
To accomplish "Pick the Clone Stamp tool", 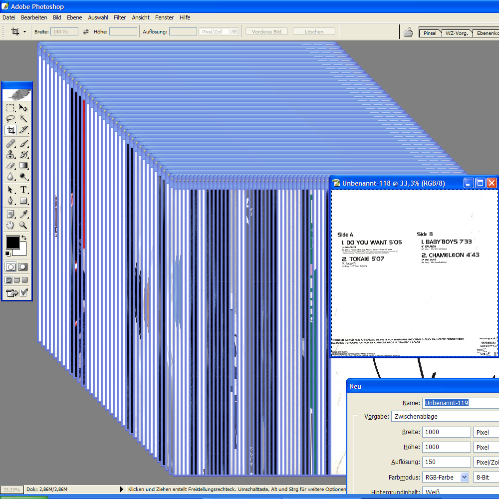I will coord(10,154).
